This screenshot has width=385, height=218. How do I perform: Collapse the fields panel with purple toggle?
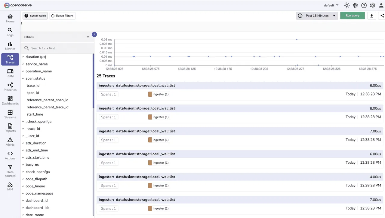pos(94,34)
